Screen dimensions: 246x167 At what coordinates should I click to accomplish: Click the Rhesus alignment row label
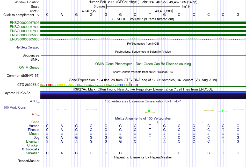tap(34, 130)
